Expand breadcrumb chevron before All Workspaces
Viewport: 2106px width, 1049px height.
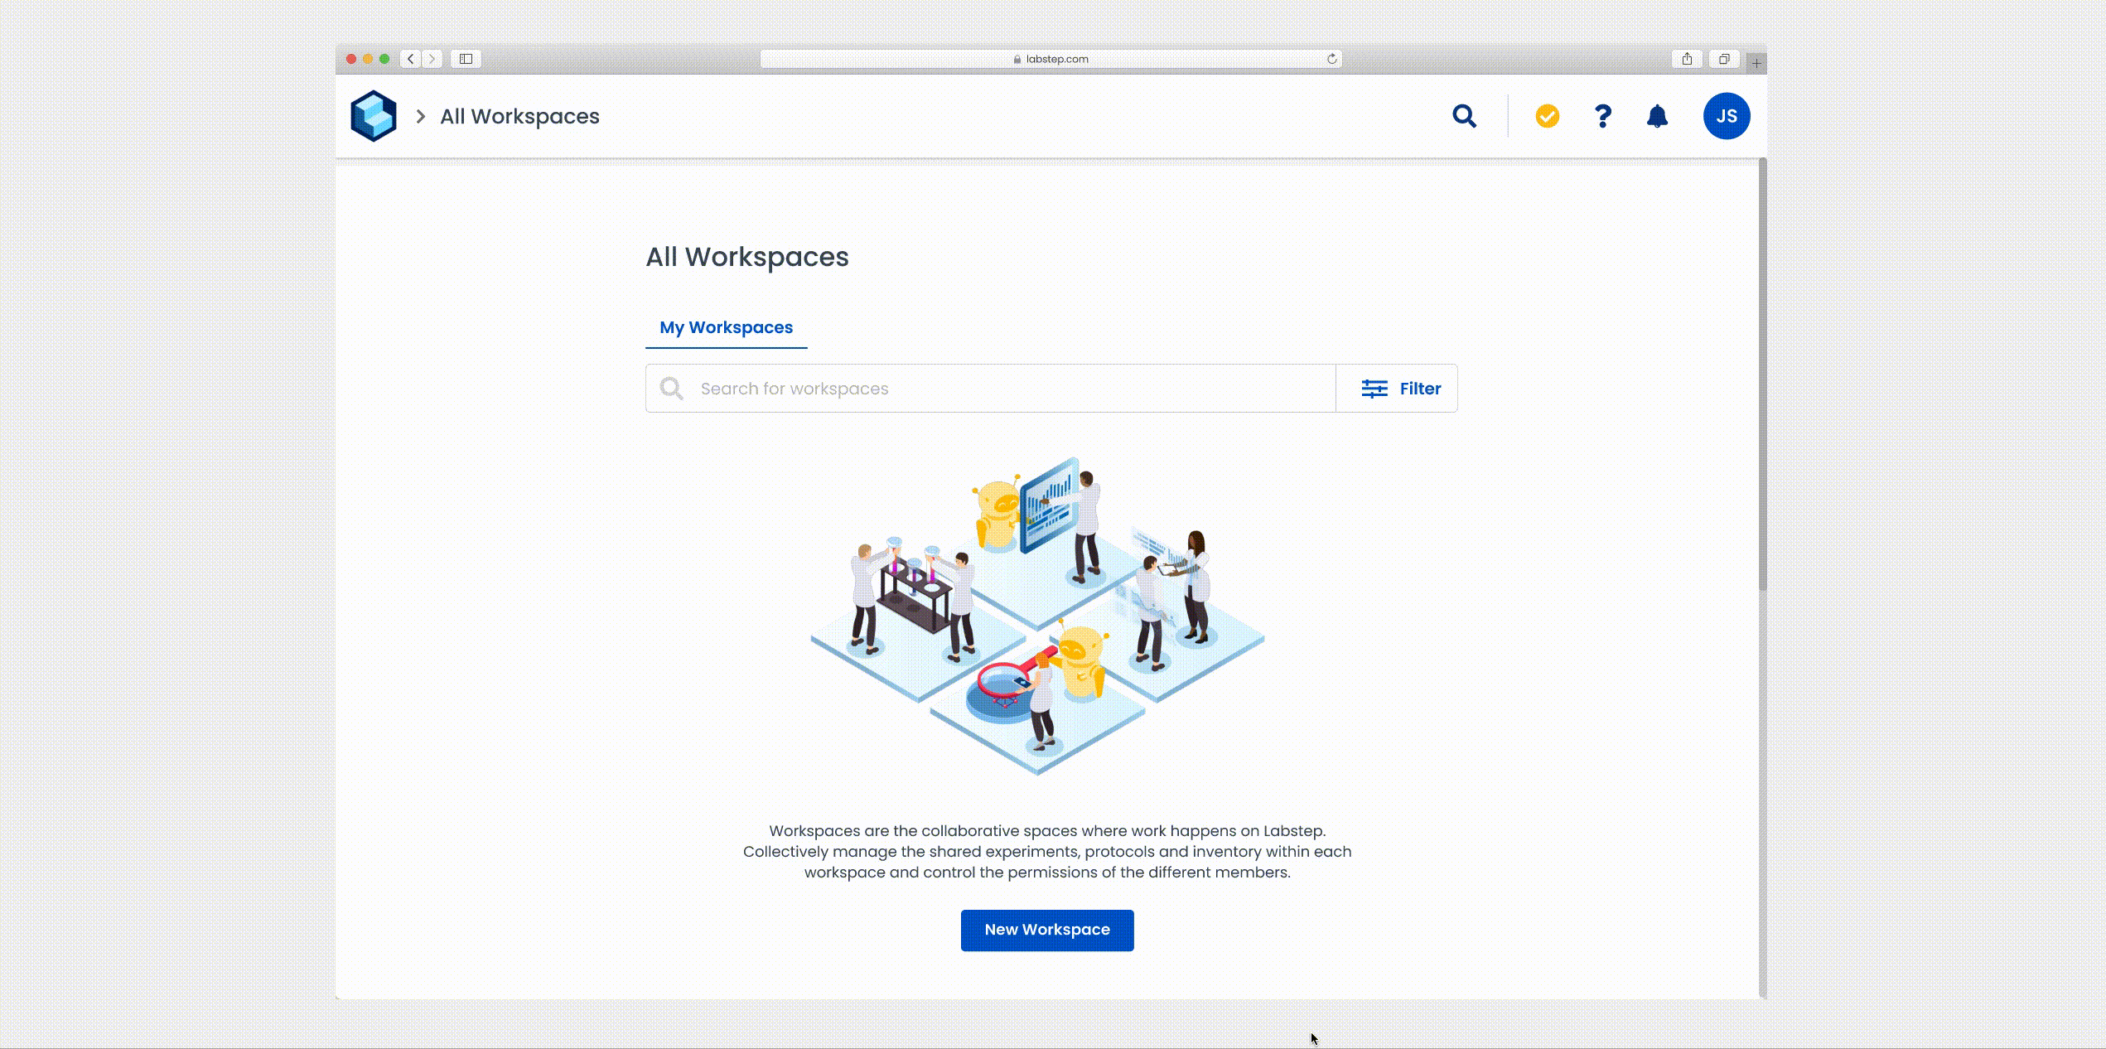[421, 116]
